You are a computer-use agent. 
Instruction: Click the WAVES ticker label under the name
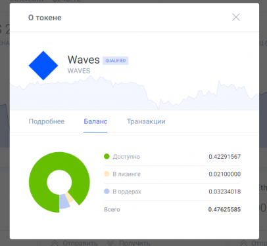point(79,71)
